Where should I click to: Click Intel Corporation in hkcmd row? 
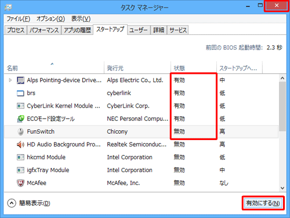click(x=130, y=157)
